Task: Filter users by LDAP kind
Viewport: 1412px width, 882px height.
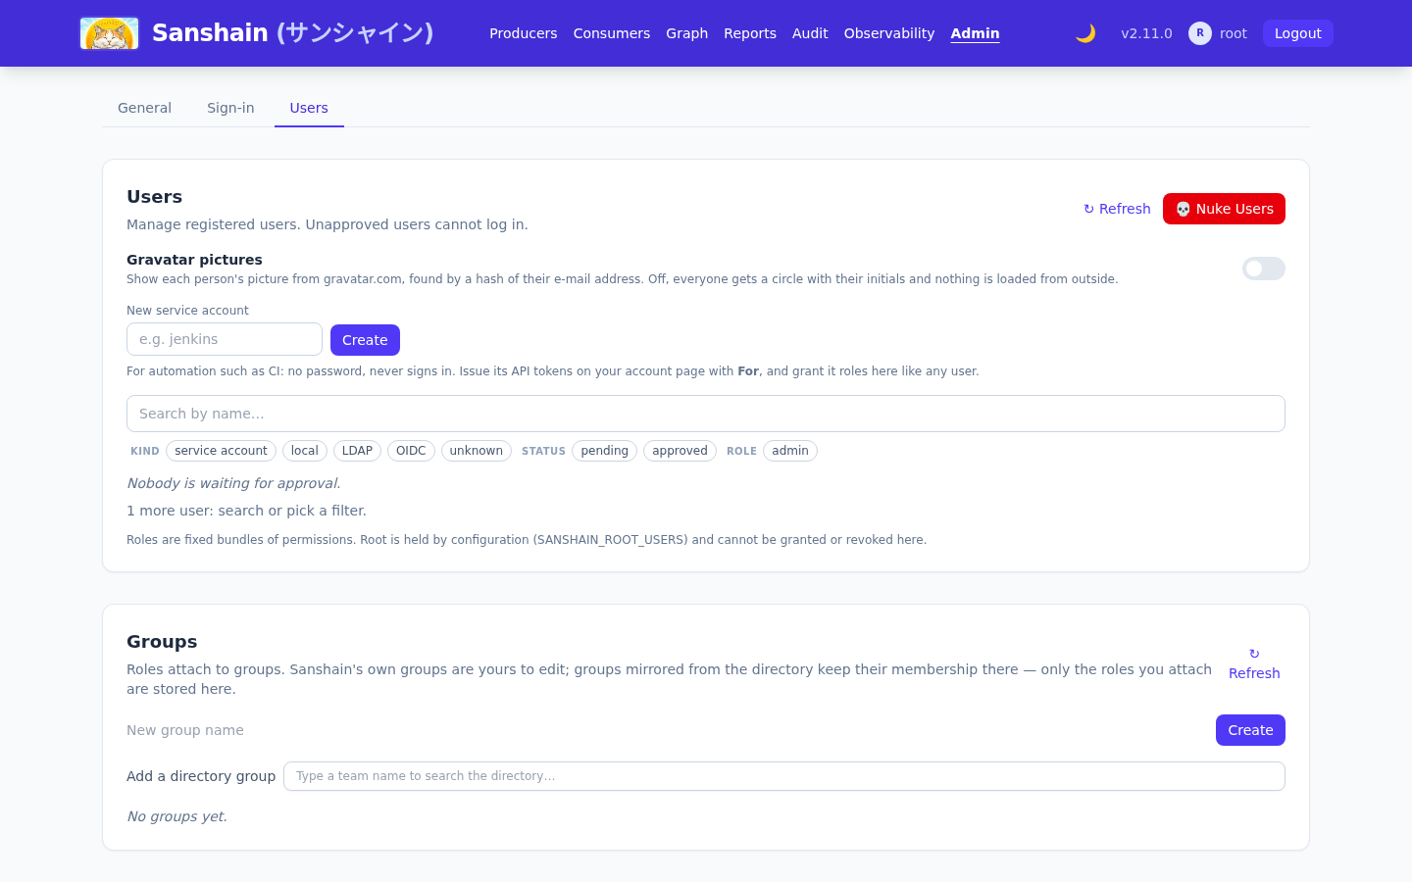Action: pos(357,451)
